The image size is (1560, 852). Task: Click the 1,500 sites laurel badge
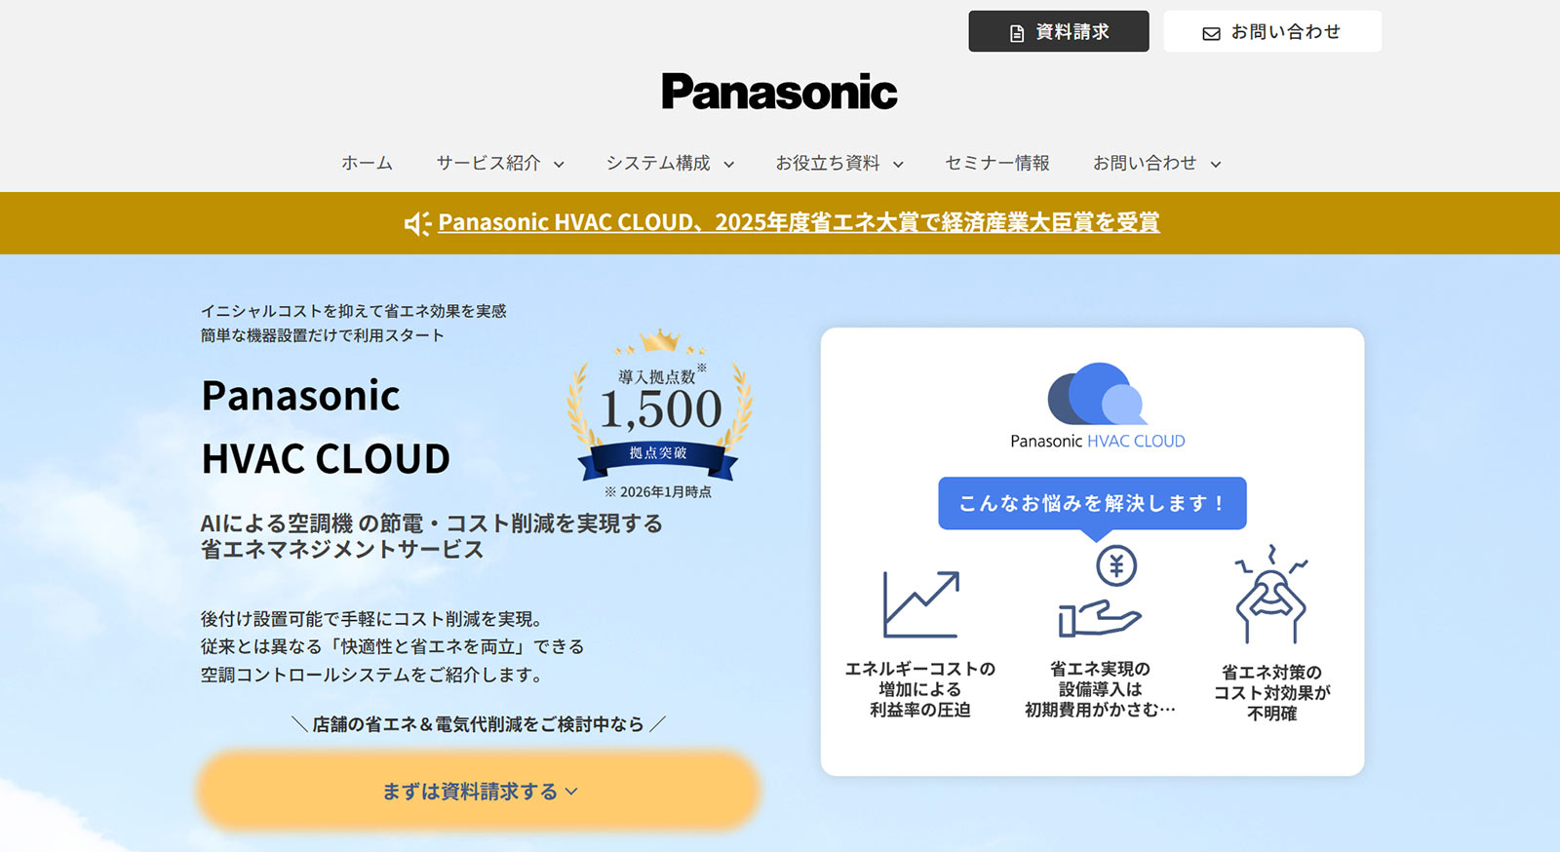tap(659, 406)
